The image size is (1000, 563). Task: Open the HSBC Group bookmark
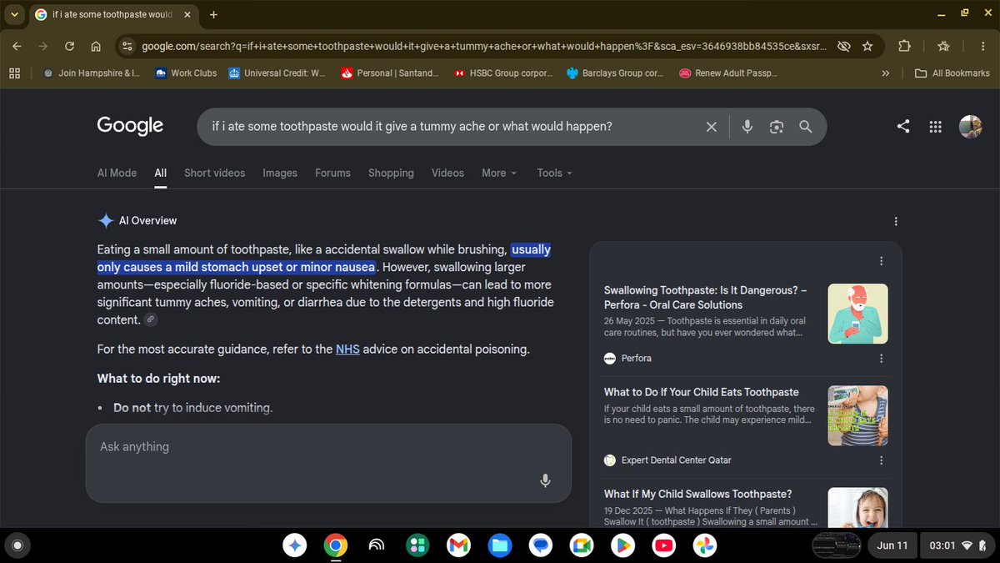503,73
